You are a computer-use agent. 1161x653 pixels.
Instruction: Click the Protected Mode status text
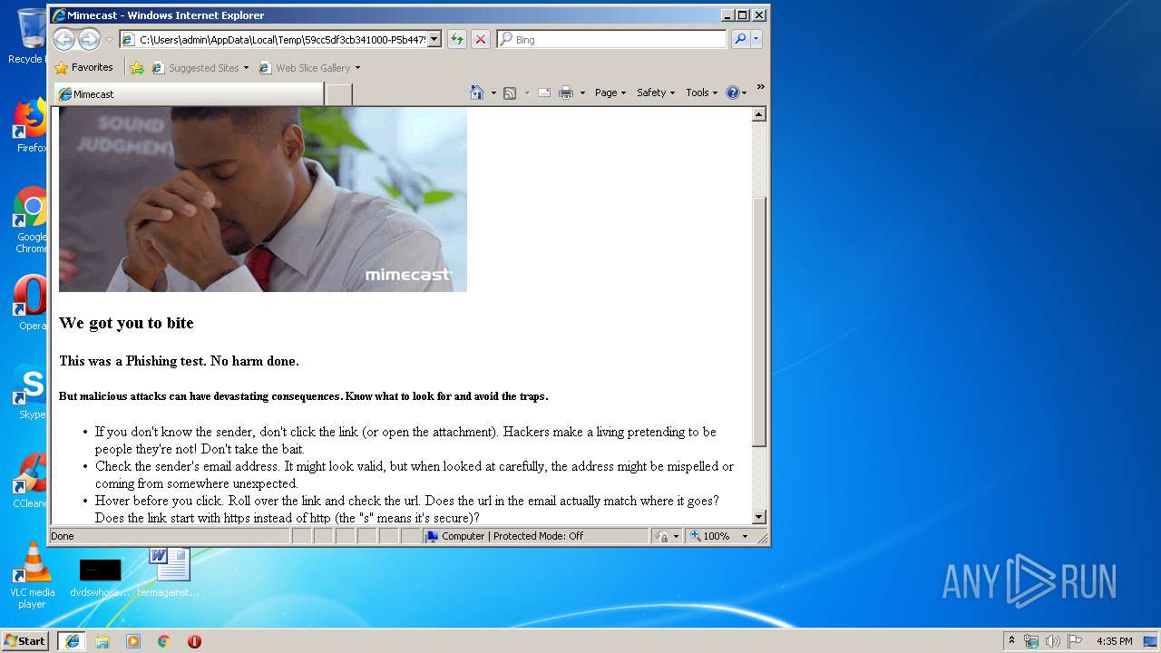[512, 536]
